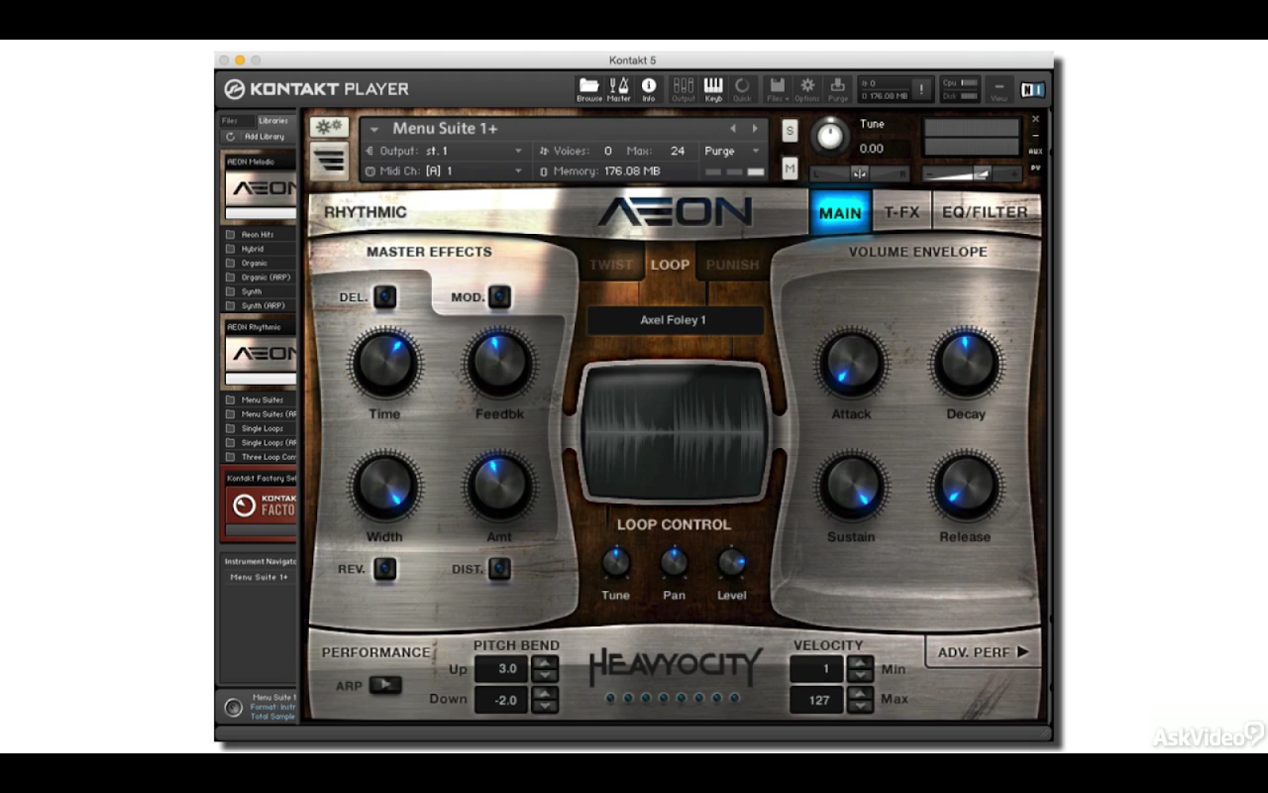The width and height of the screenshot is (1268, 793).
Task: Show the on-screen Keyb keyboard
Action: coord(713,89)
